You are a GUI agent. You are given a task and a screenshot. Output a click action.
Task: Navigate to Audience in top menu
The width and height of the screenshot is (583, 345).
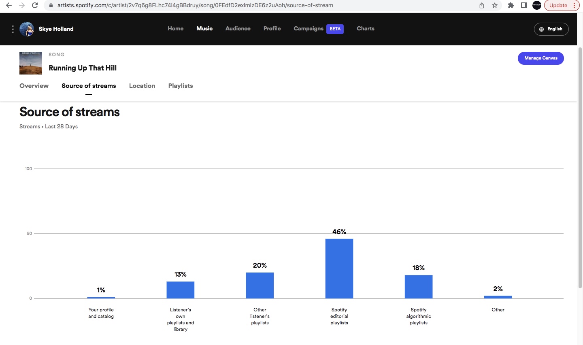click(x=238, y=29)
